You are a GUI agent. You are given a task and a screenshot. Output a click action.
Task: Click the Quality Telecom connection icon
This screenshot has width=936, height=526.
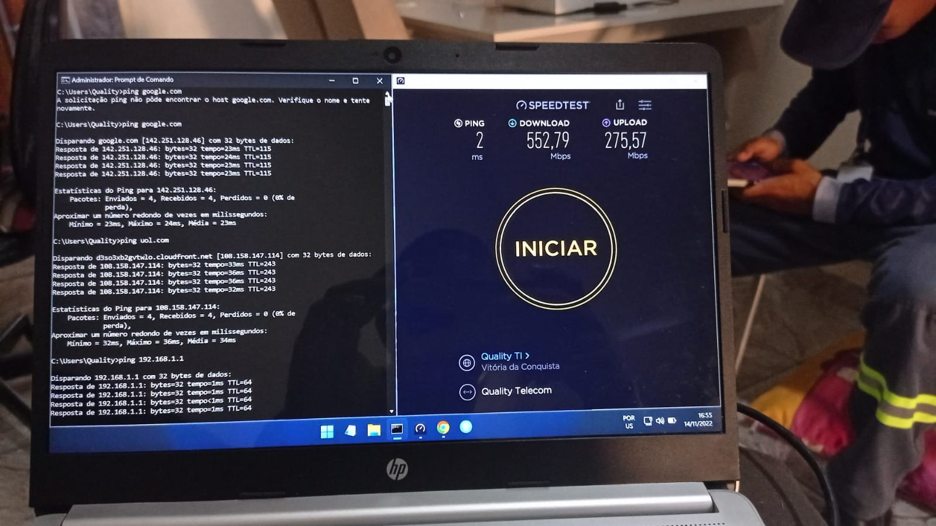pyautogui.click(x=467, y=391)
